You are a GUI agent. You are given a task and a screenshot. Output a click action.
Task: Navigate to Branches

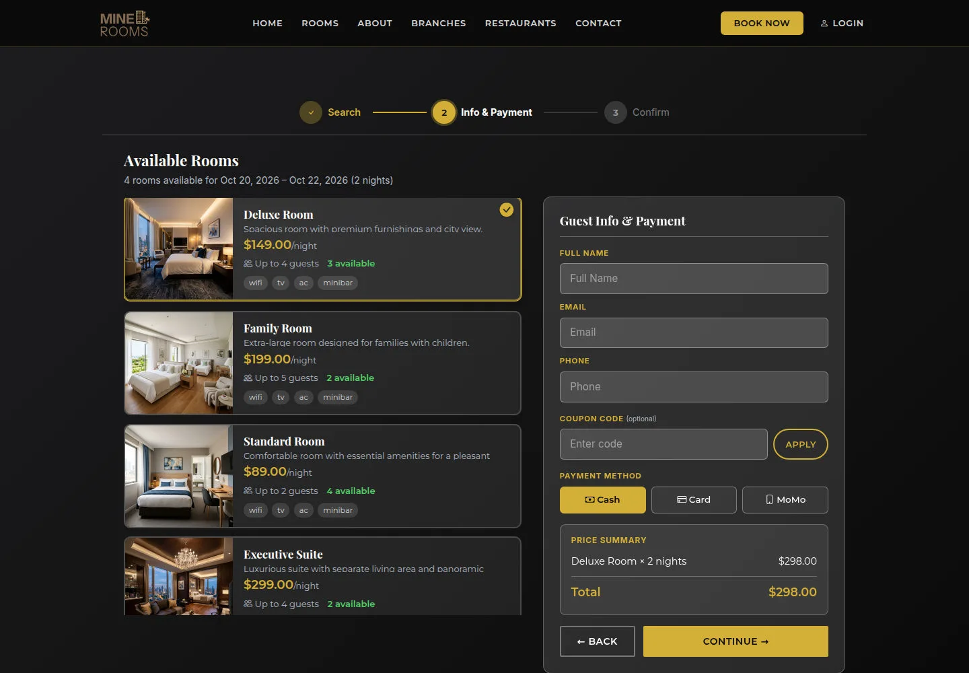[x=439, y=24]
